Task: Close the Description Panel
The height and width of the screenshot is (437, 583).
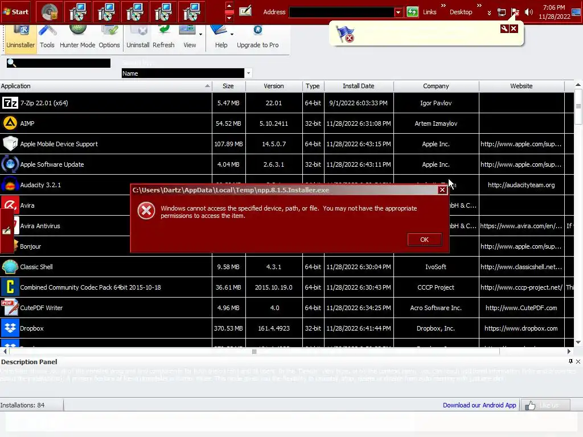Action: [x=578, y=361]
